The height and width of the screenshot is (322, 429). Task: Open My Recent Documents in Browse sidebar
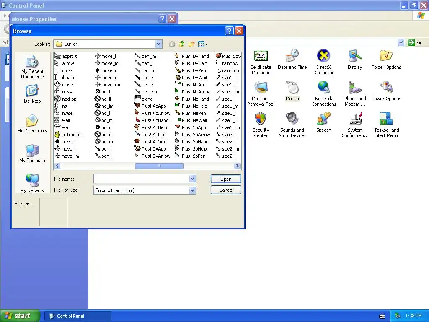(x=32, y=67)
